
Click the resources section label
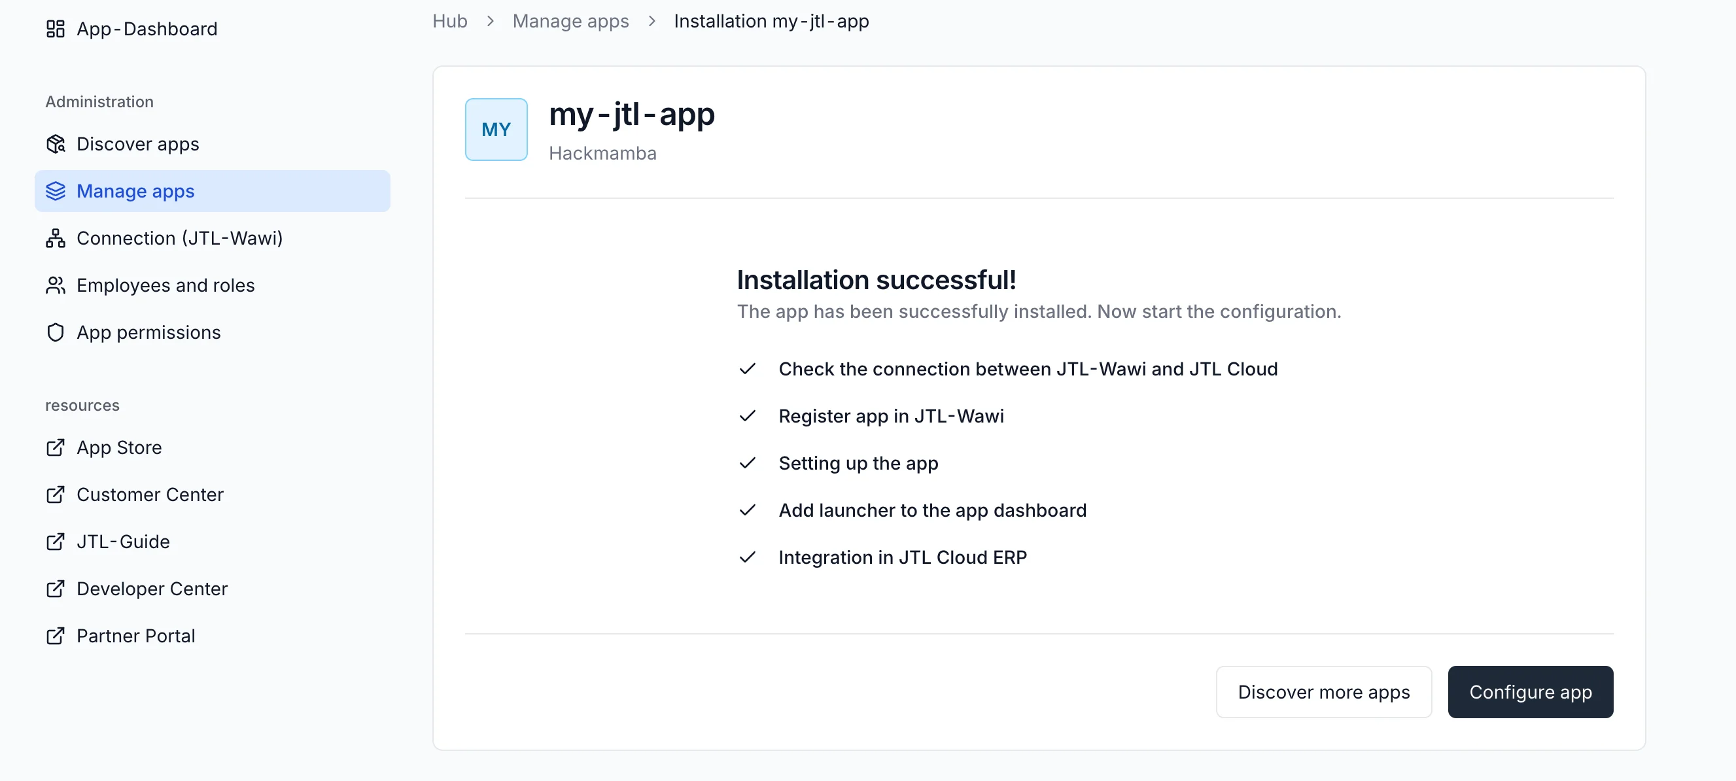pyautogui.click(x=82, y=406)
